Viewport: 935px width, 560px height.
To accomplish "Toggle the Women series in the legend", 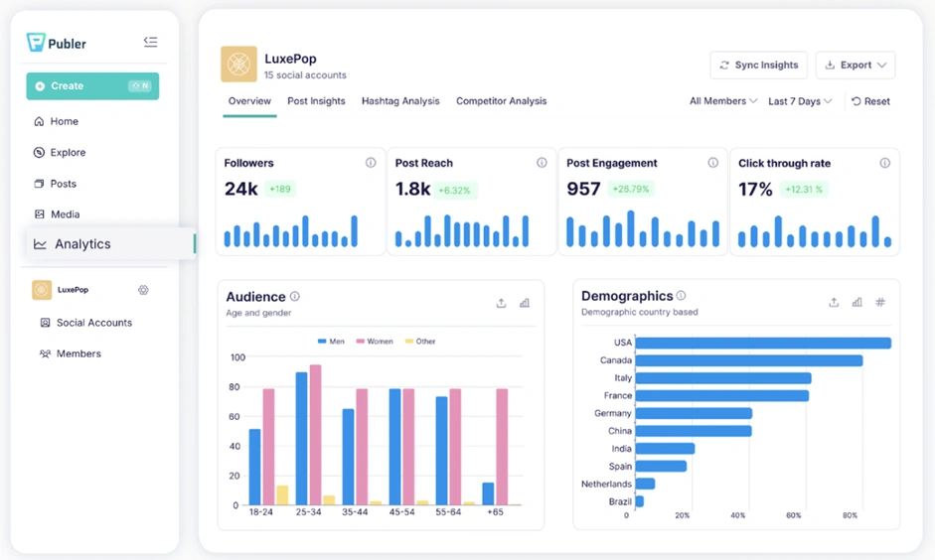I will 374,342.
